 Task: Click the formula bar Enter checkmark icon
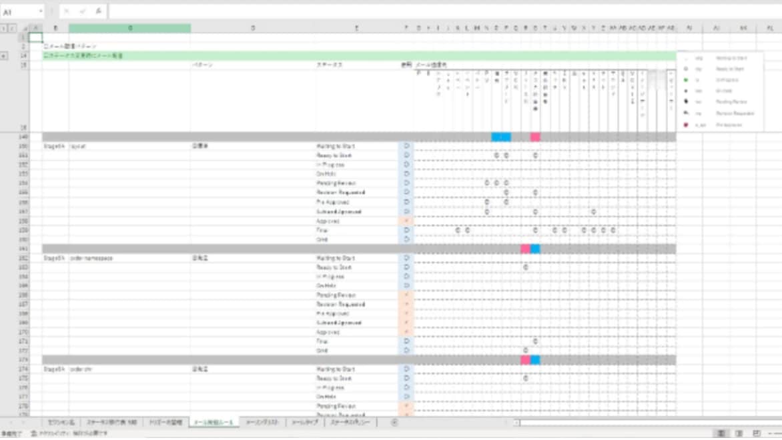[x=82, y=11]
